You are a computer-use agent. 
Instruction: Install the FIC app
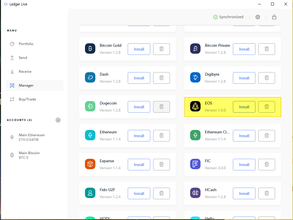[244, 165]
